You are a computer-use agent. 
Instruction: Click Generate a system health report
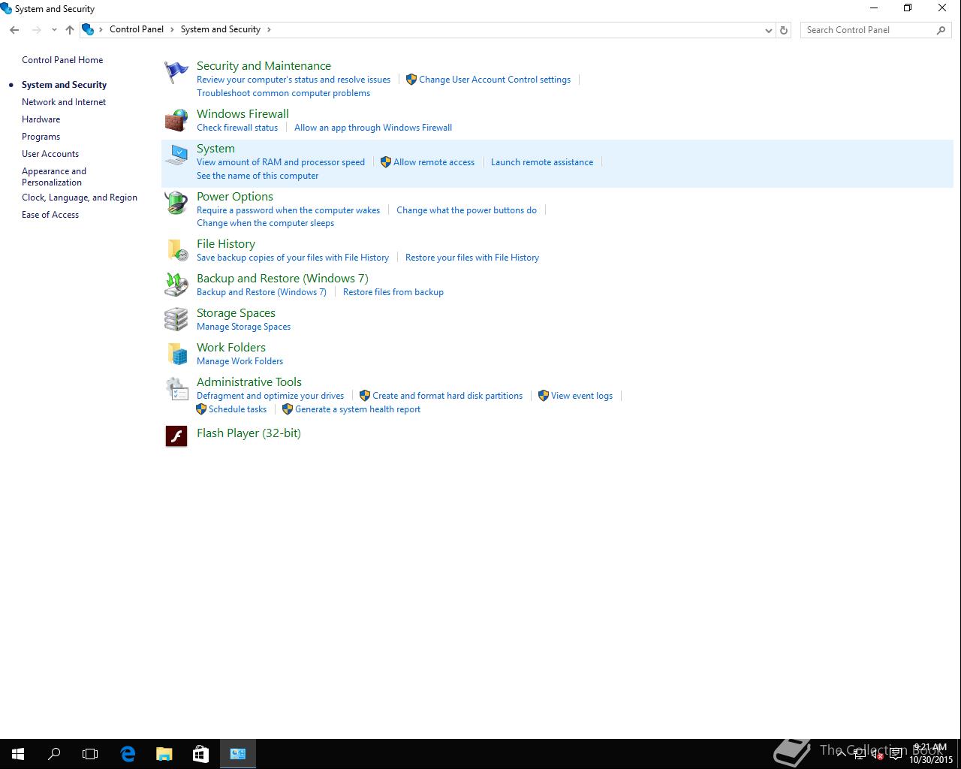[357, 409]
